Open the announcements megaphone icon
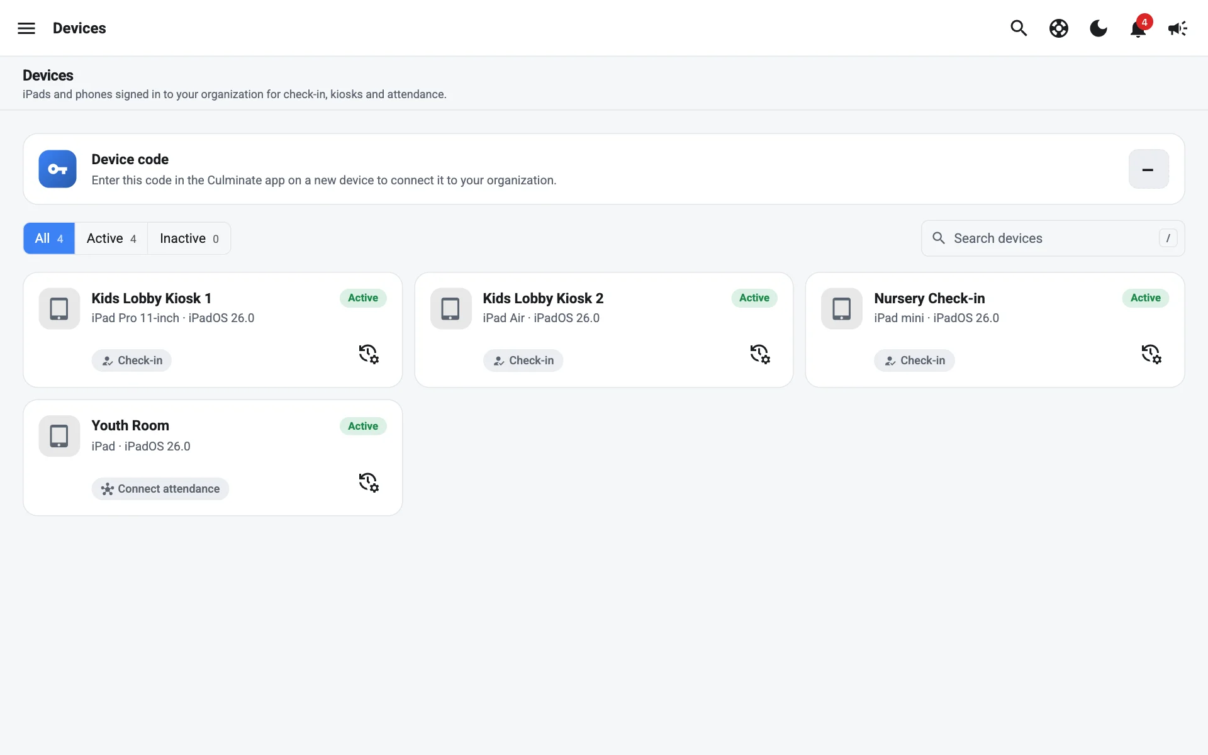The width and height of the screenshot is (1208, 755). coord(1178,28)
